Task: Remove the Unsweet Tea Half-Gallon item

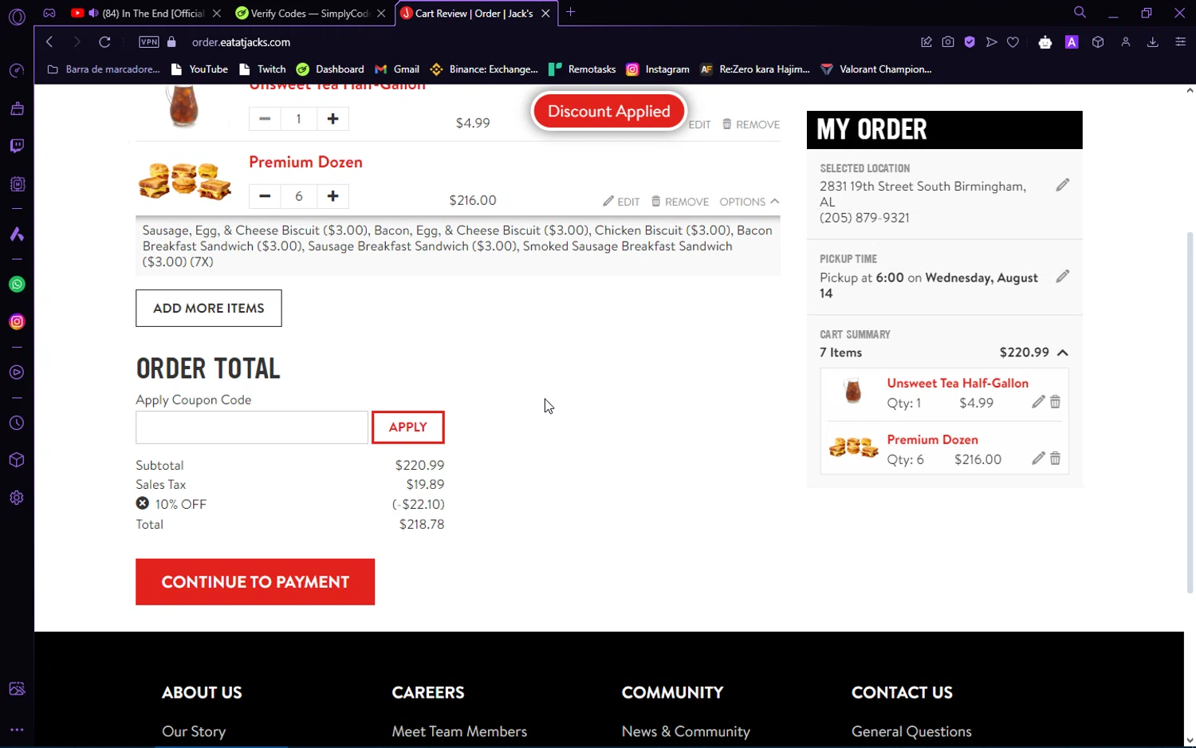Action: (x=751, y=124)
